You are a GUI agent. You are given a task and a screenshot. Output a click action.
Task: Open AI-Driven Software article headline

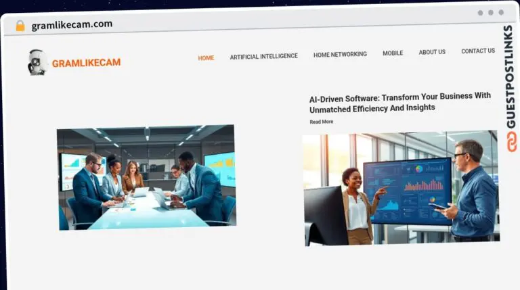pyautogui.click(x=400, y=103)
